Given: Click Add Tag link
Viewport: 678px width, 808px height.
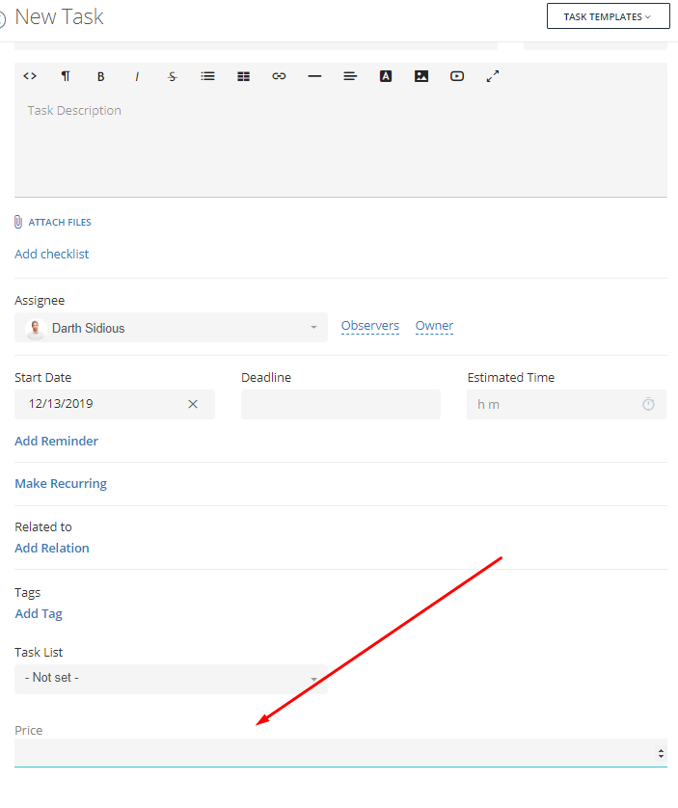Looking at the screenshot, I should pos(39,614).
